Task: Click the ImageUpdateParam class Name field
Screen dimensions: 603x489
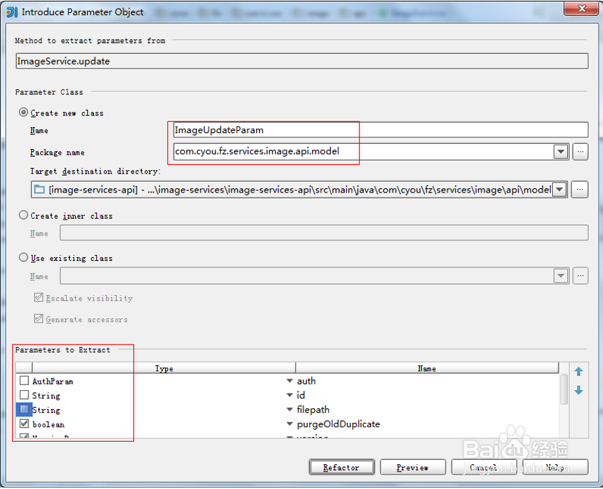Action: point(380,130)
